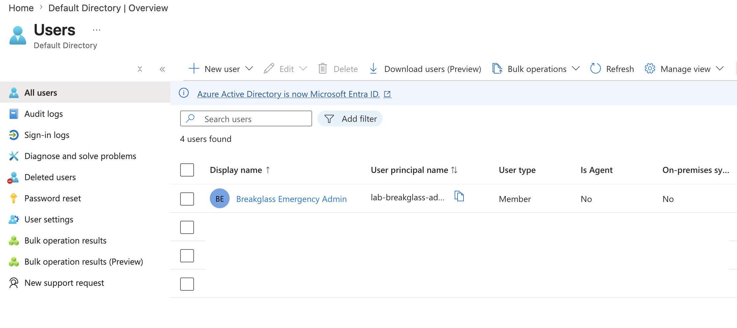Click the User settings gear-person icon

pos(14,219)
